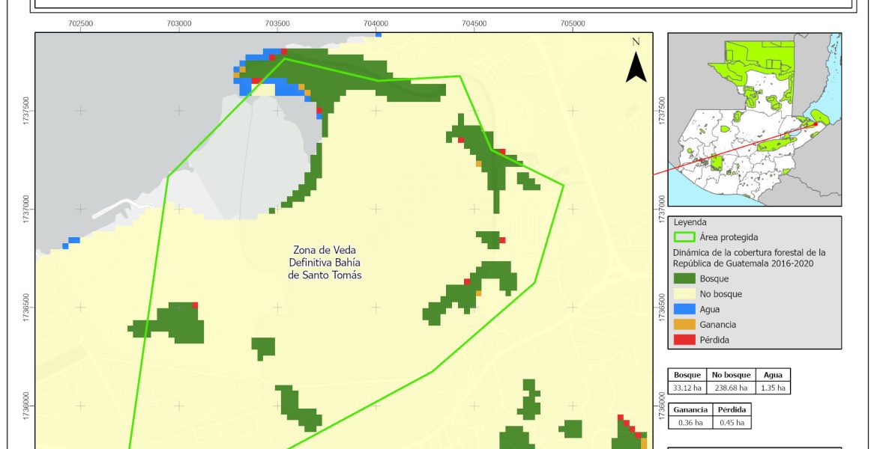877x449 pixels.
Task: Select the 0.45 ha Pérdida value cell
Action: pos(730,422)
